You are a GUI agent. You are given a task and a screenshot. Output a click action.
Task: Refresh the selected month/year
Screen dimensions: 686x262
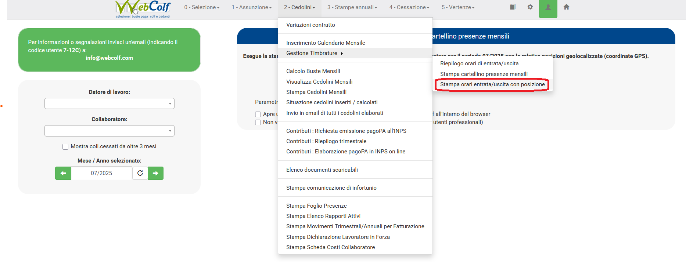coord(140,173)
